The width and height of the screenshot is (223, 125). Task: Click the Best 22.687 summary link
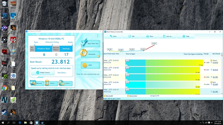(x=109, y=96)
